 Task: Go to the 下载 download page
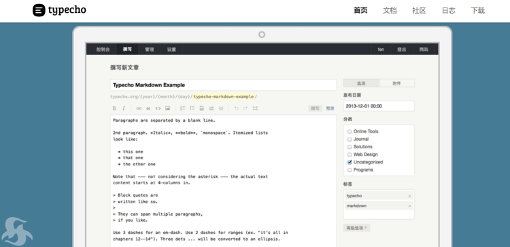(478, 10)
